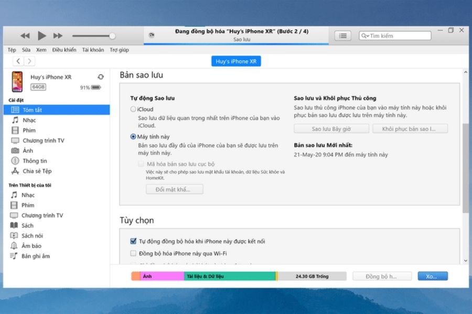Open the list view icon near search
Image resolution: width=472 pixels, height=314 pixels.
coord(343,36)
